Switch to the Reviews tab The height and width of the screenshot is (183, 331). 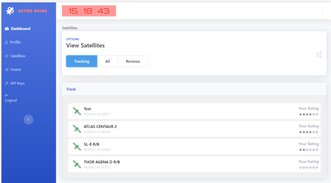coord(133,61)
